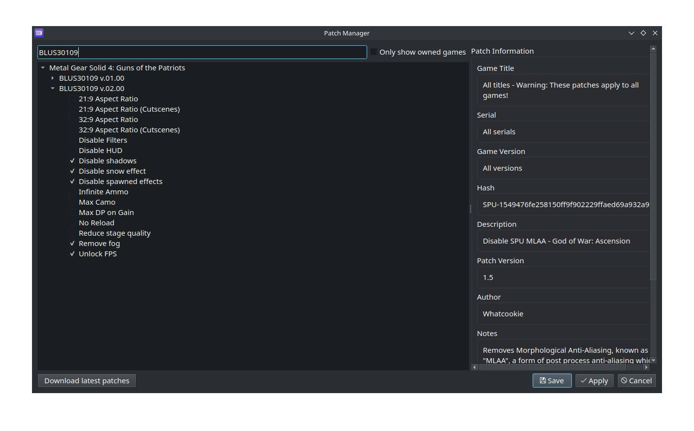Enable the Infinite Ammo patch

[72, 192]
